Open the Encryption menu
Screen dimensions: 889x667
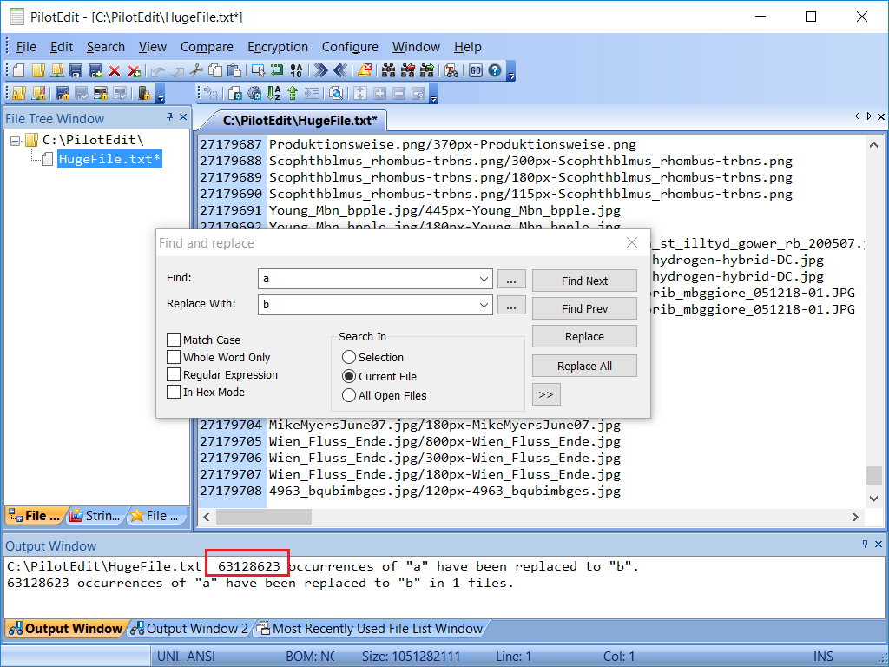[278, 47]
